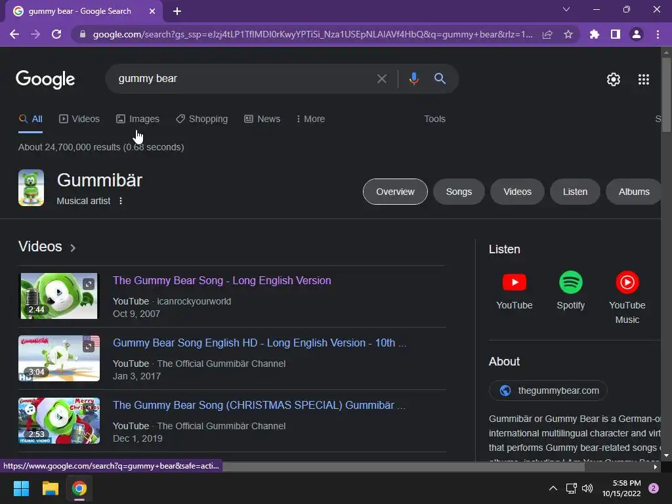Open the Christmas Special Gummibär video link
This screenshot has height=504, width=672.
click(259, 406)
